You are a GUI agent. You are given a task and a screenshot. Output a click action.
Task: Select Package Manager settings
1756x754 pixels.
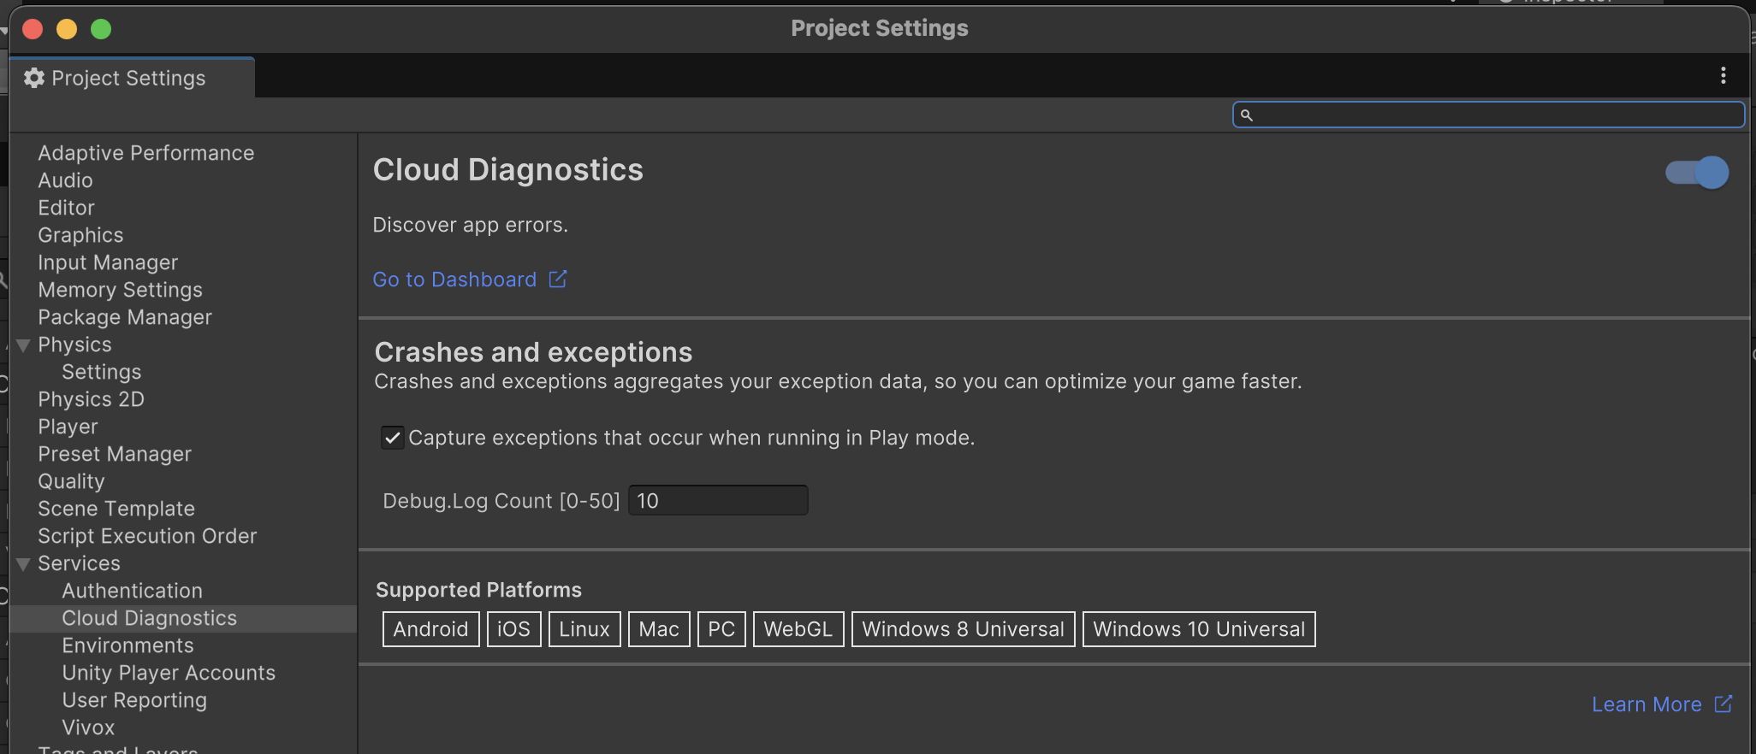[x=125, y=317]
